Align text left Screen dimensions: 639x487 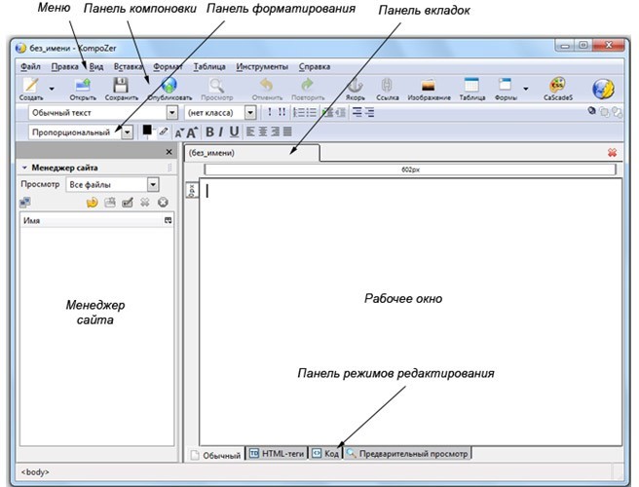[250, 131]
